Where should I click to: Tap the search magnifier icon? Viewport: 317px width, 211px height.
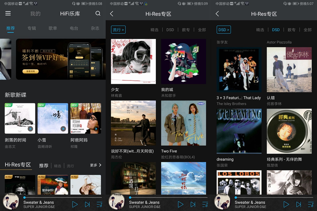click(x=98, y=13)
